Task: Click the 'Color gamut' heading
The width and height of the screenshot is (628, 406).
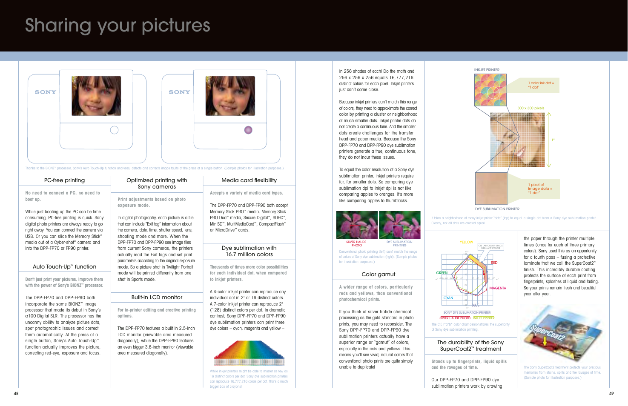Action: tap(379, 274)
